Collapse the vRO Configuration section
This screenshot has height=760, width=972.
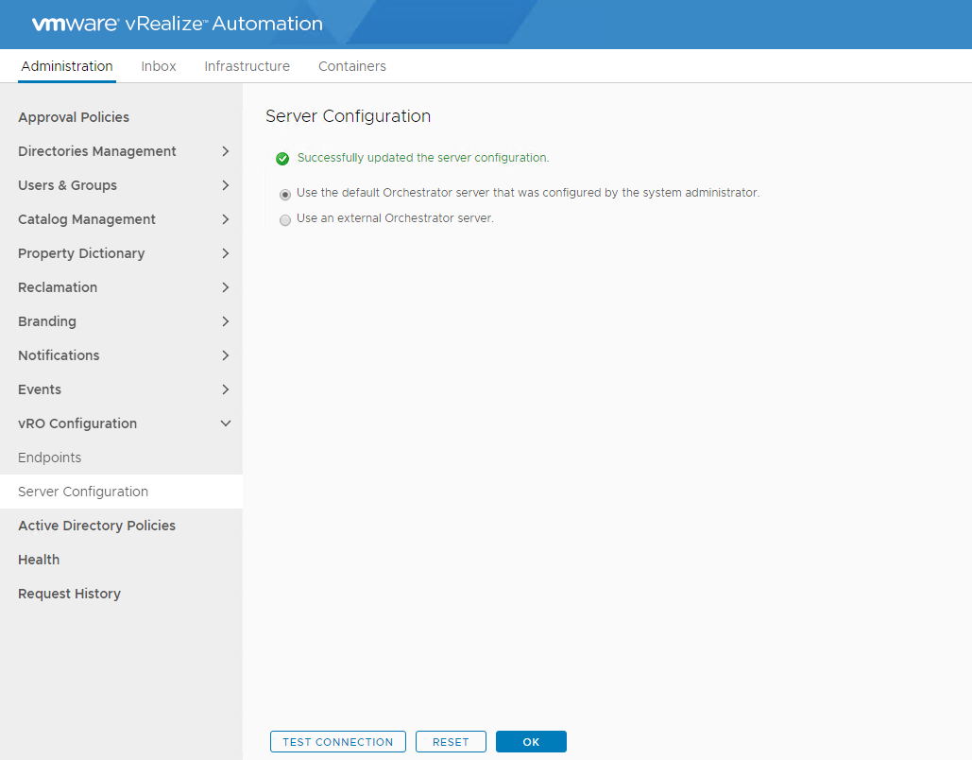click(225, 423)
